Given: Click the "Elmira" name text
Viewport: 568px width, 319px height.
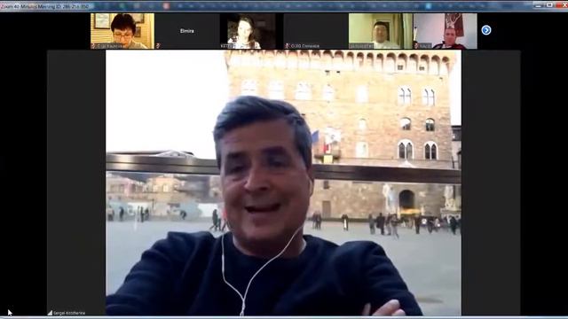Looking at the screenshot, I should pyautogui.click(x=187, y=31).
